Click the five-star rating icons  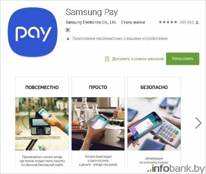168,22
